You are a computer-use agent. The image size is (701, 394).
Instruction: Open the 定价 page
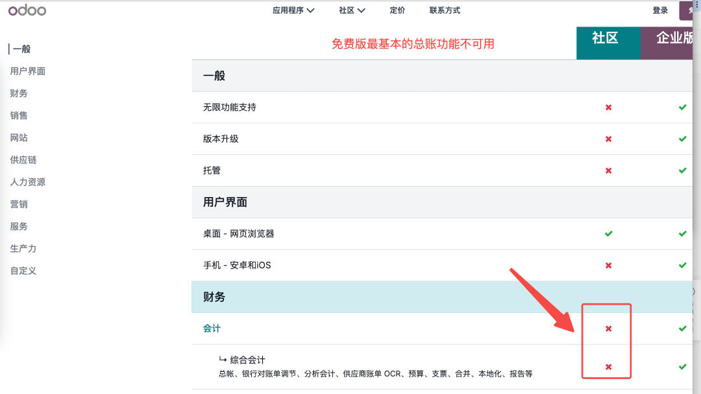click(397, 10)
